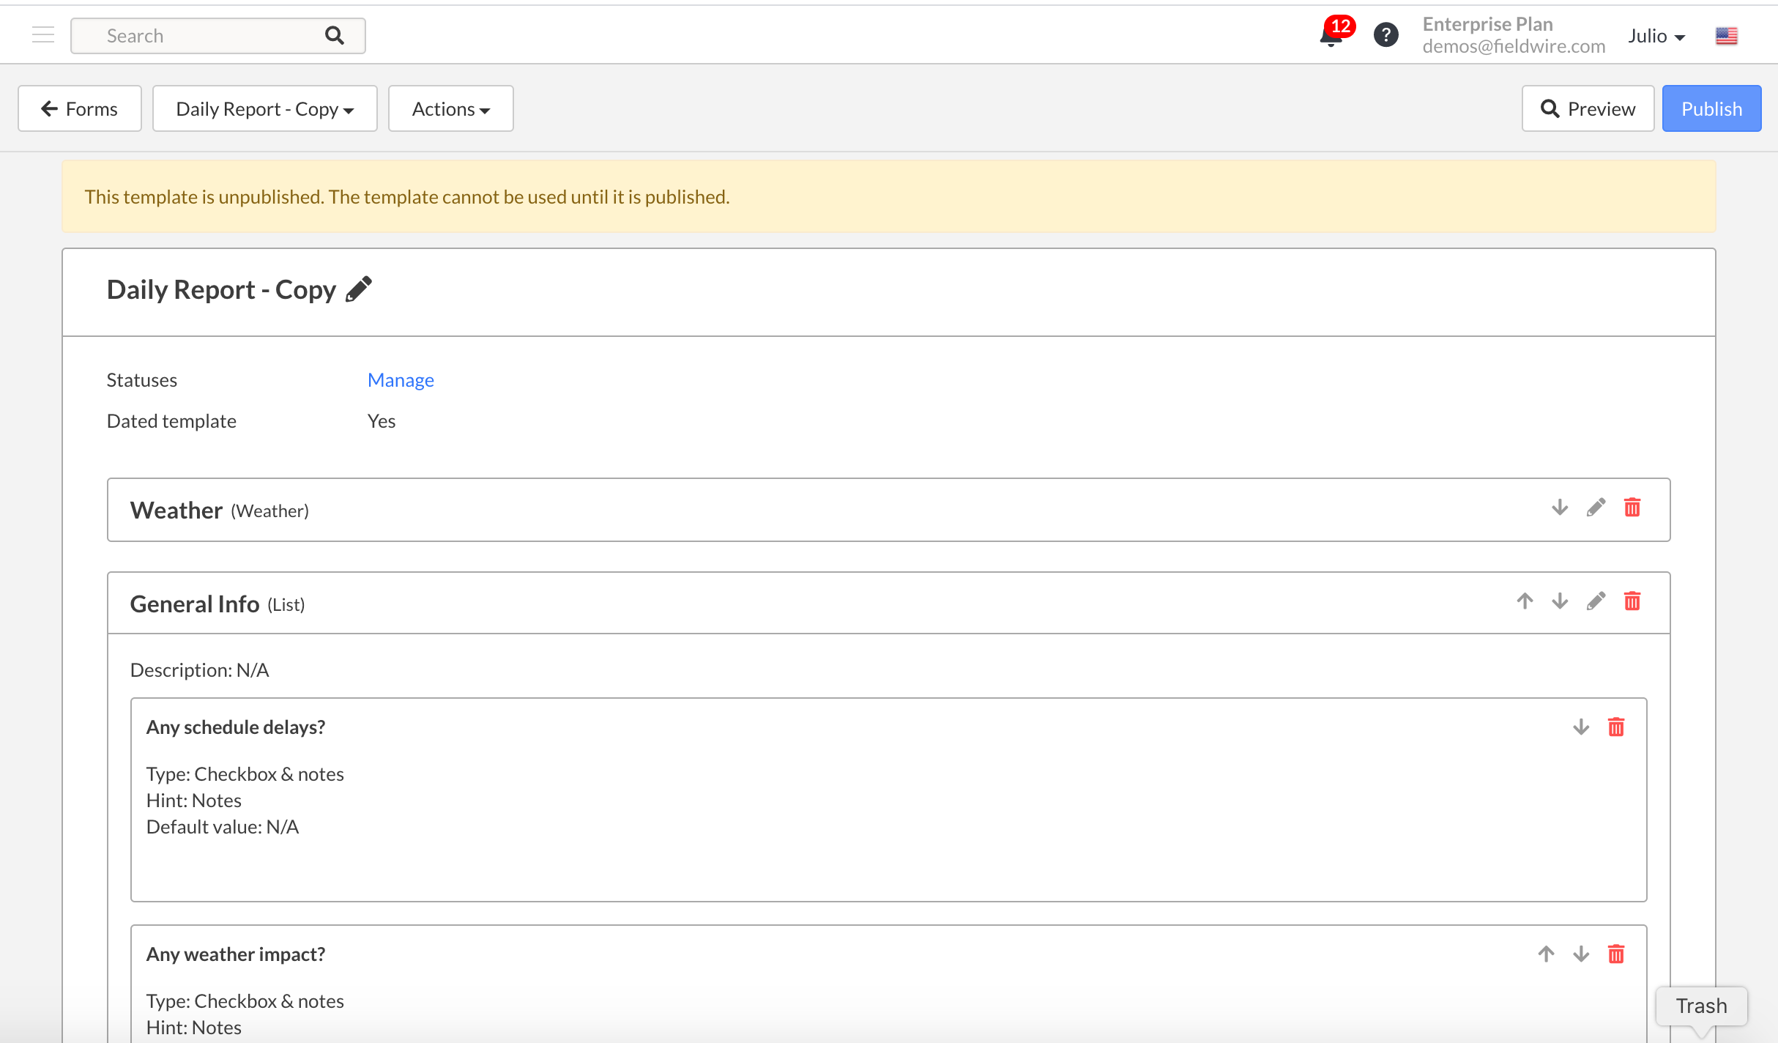Image resolution: width=1778 pixels, height=1043 pixels.
Task: Delete the General Info section
Action: click(x=1632, y=601)
